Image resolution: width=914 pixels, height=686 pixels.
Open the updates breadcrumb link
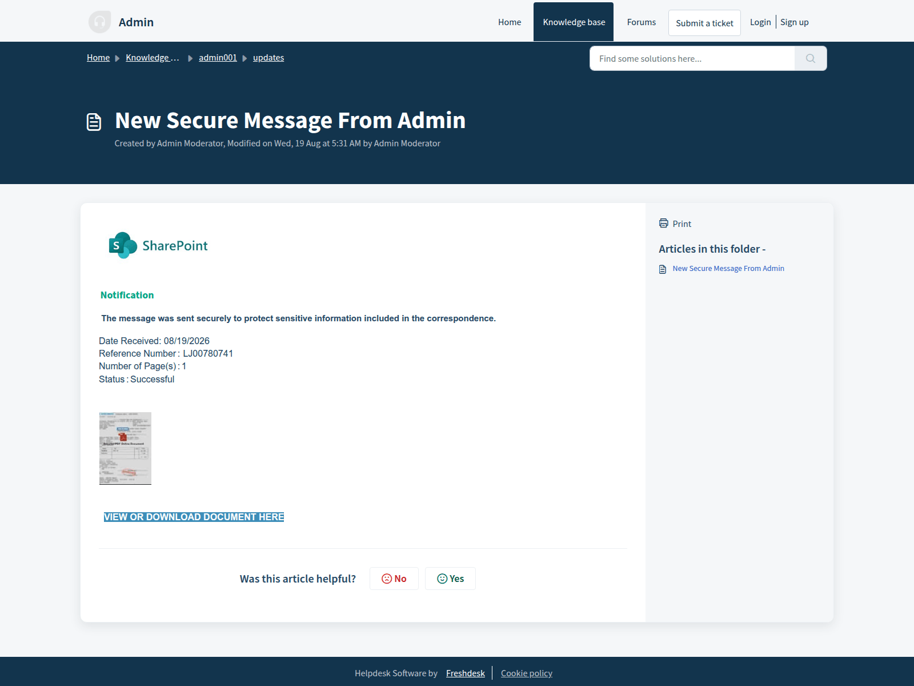coord(268,58)
